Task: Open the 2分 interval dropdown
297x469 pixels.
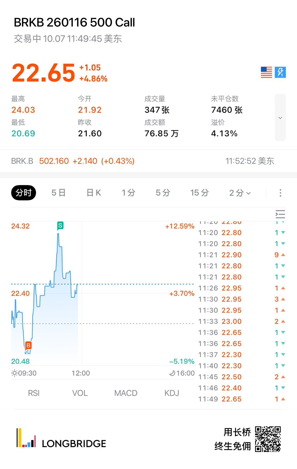Action: coord(240,193)
